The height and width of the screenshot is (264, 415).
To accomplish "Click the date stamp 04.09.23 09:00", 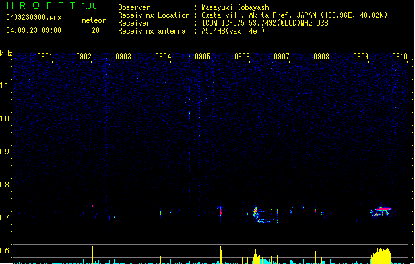I will click(x=34, y=30).
